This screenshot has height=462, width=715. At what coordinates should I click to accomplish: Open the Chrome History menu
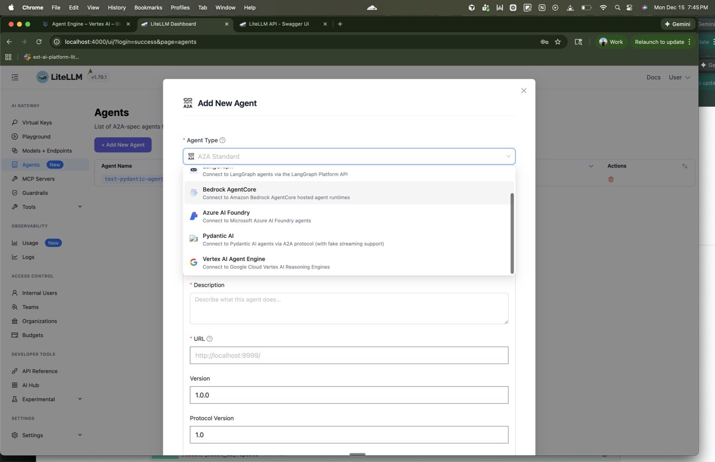(117, 7)
